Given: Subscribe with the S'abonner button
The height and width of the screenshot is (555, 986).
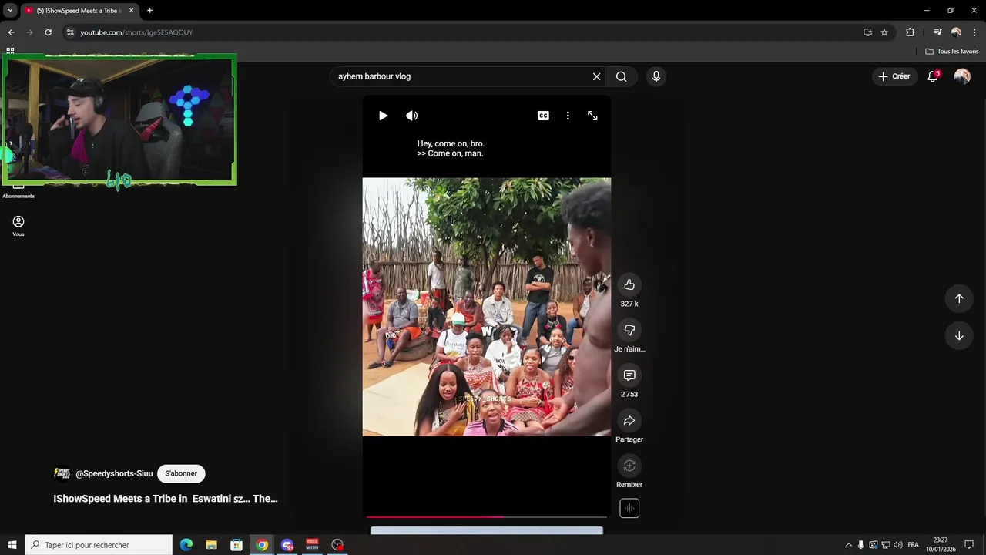Looking at the screenshot, I should (x=181, y=473).
